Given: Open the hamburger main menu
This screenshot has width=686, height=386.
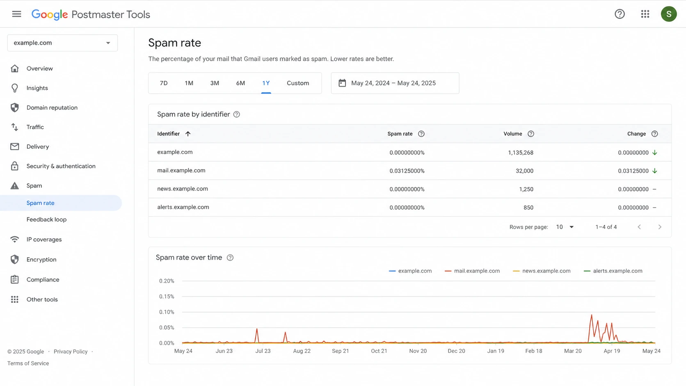Looking at the screenshot, I should (x=16, y=14).
